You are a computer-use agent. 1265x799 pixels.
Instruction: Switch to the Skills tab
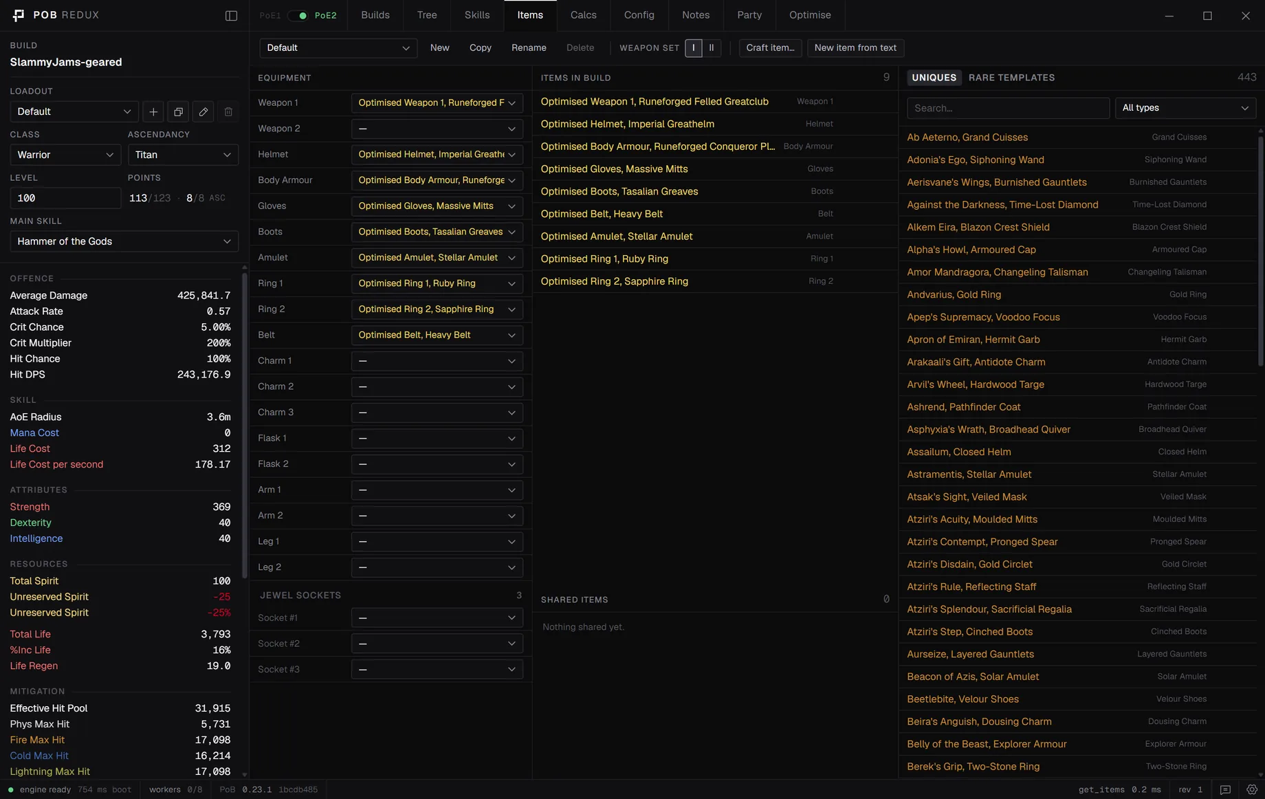[477, 15]
